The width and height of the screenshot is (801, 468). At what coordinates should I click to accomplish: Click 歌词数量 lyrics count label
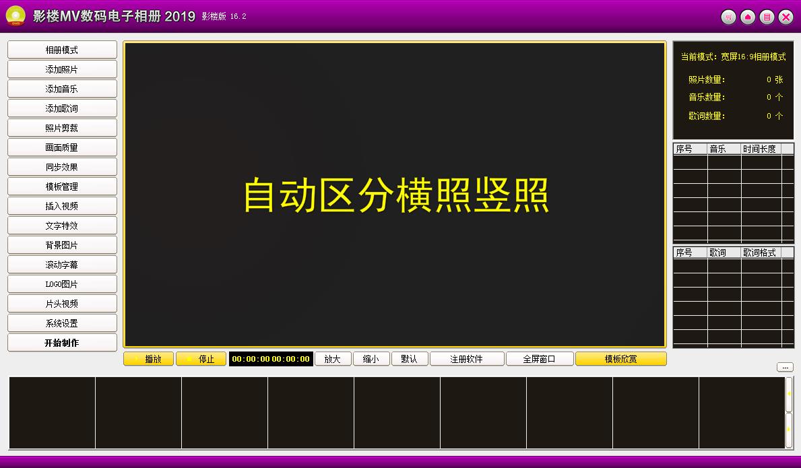[x=707, y=116]
